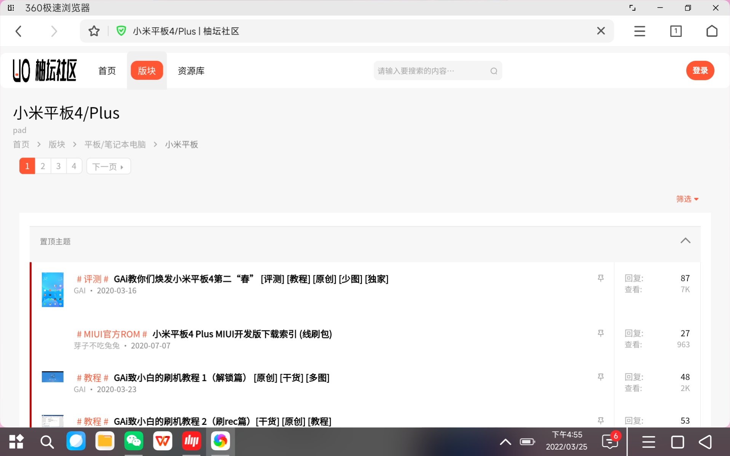Viewport: 730px width, 456px height.
Task: Click the #评测# tag
Action: point(92,279)
